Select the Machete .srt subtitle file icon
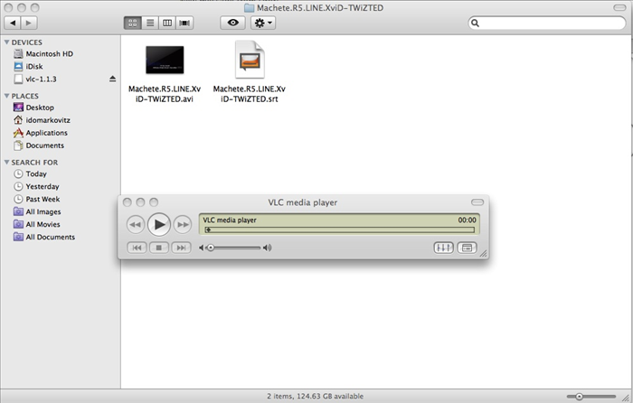This screenshot has width=633, height=403. 250,60
